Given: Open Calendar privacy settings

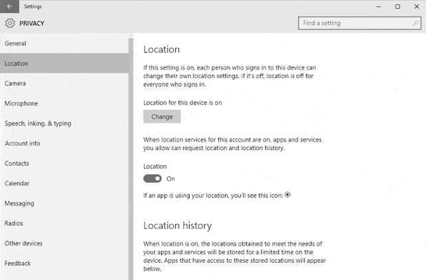Looking at the screenshot, I should pos(64,183).
